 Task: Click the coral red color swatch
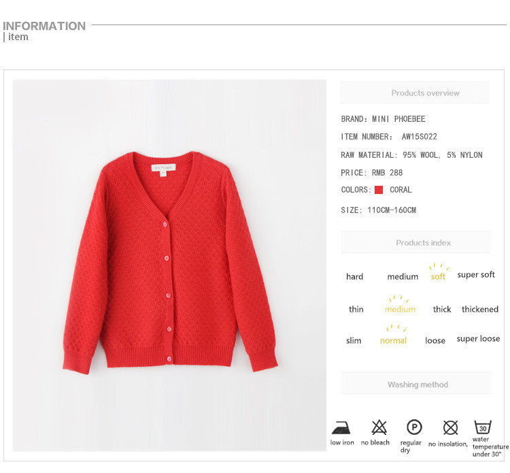pyautogui.click(x=379, y=190)
